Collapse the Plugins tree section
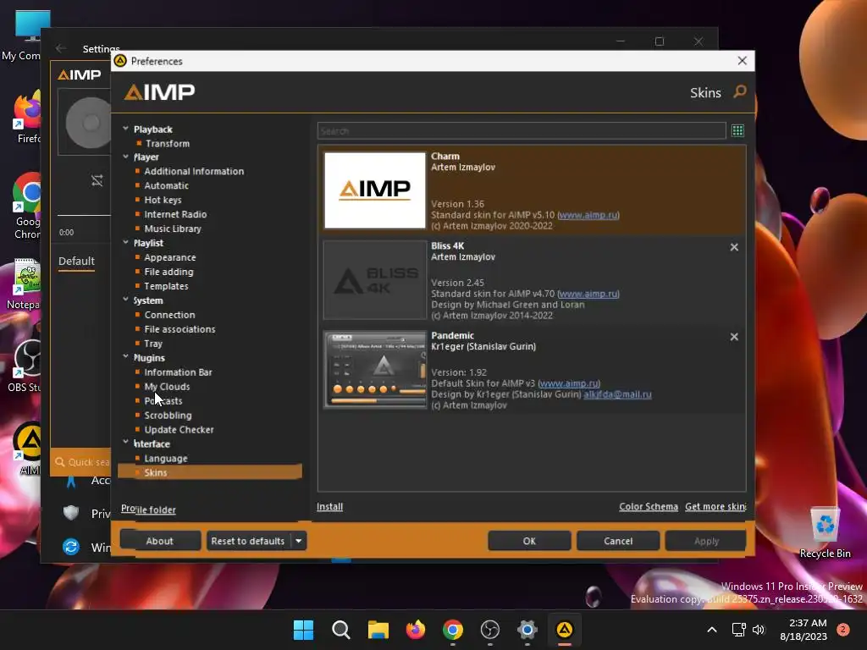 click(125, 356)
